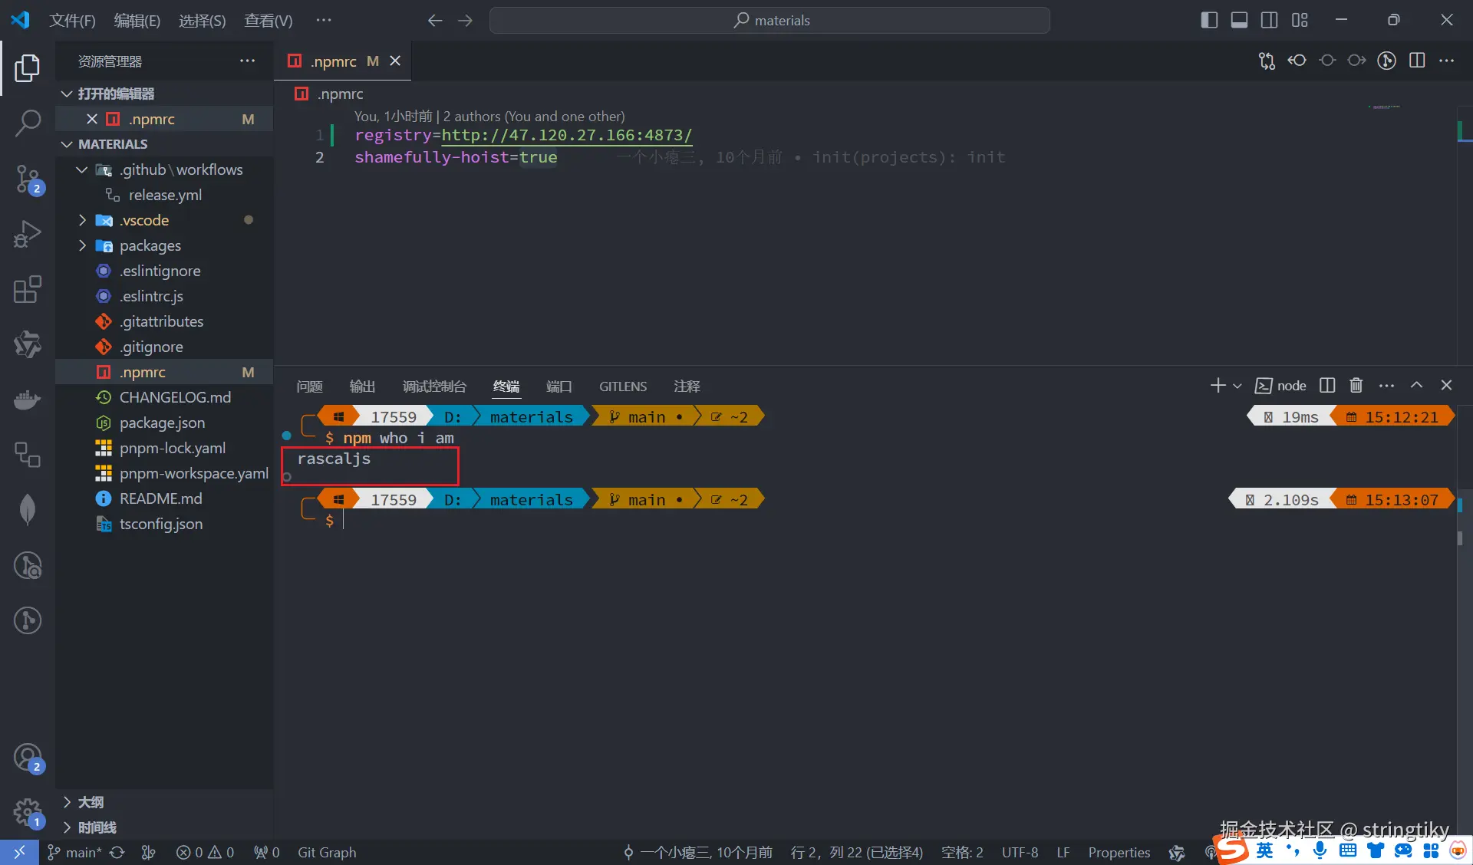Open the 文件(F) menu
Viewport: 1473px width, 865px height.
point(72,20)
